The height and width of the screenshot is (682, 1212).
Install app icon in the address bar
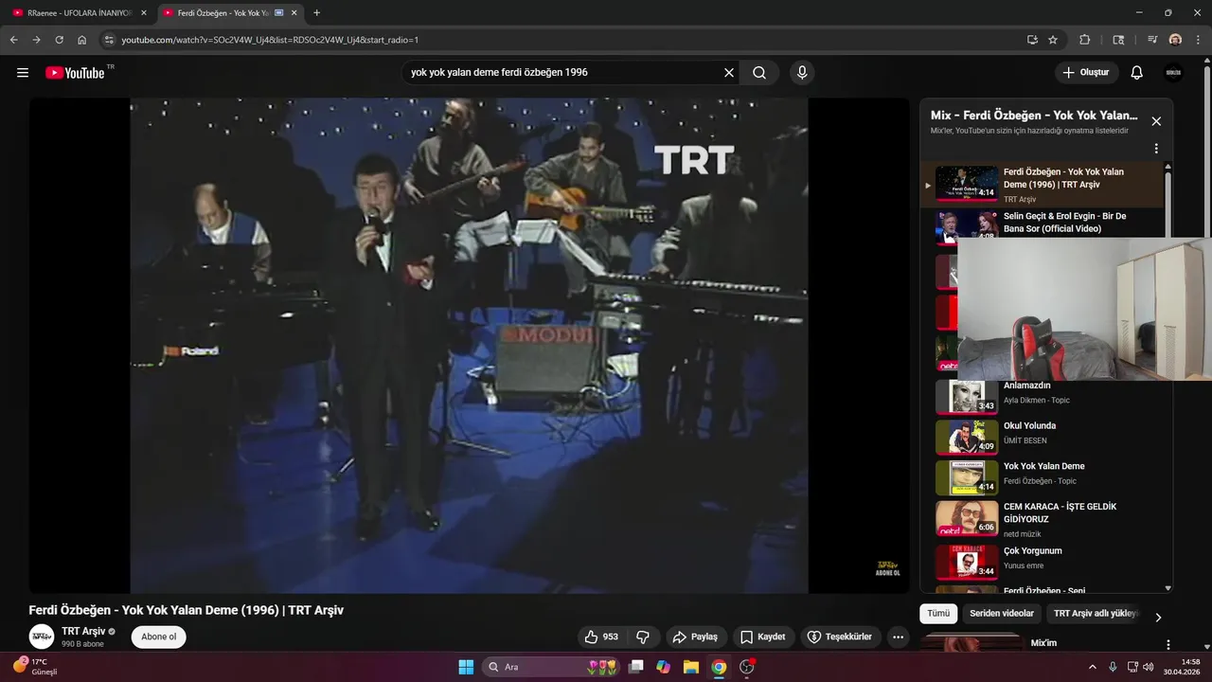1032,40
